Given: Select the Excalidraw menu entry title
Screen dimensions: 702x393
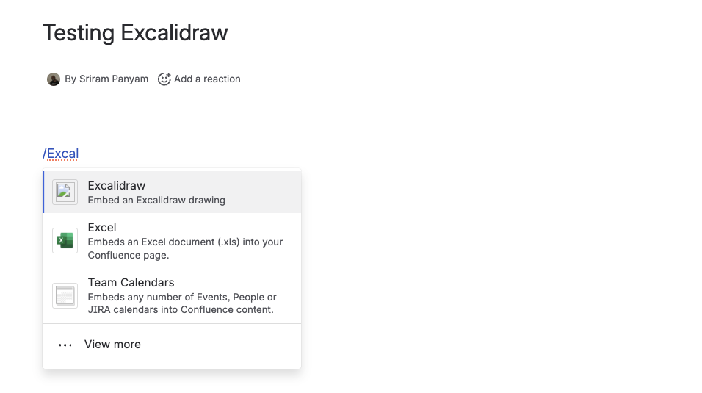Looking at the screenshot, I should [x=116, y=186].
